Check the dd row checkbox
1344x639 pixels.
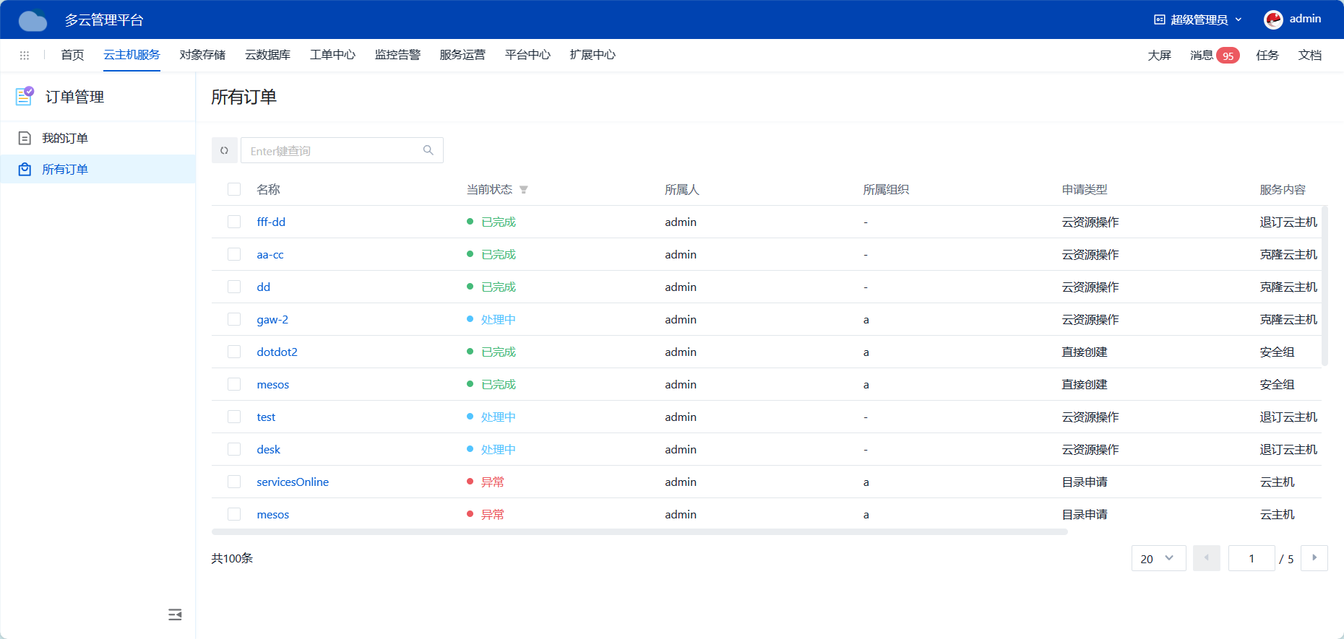pyautogui.click(x=234, y=287)
